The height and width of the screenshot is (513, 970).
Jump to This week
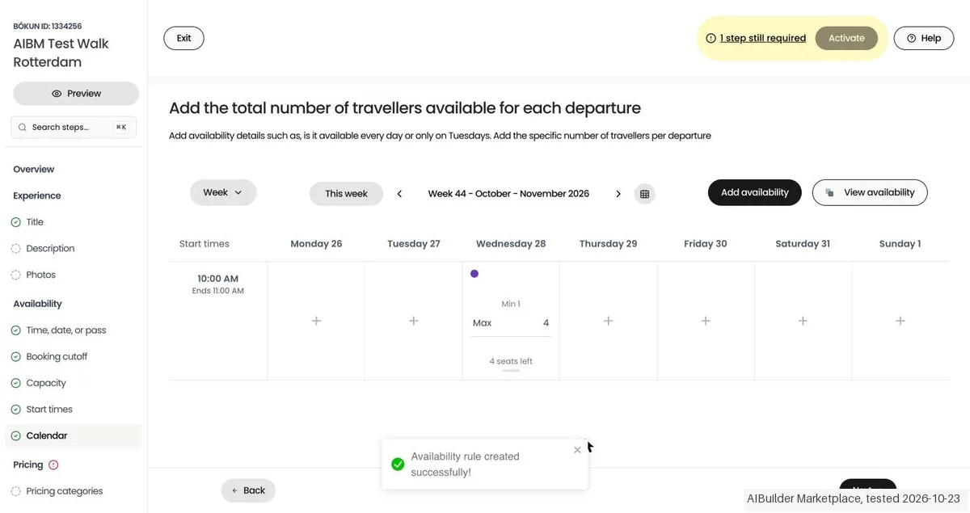[346, 194]
